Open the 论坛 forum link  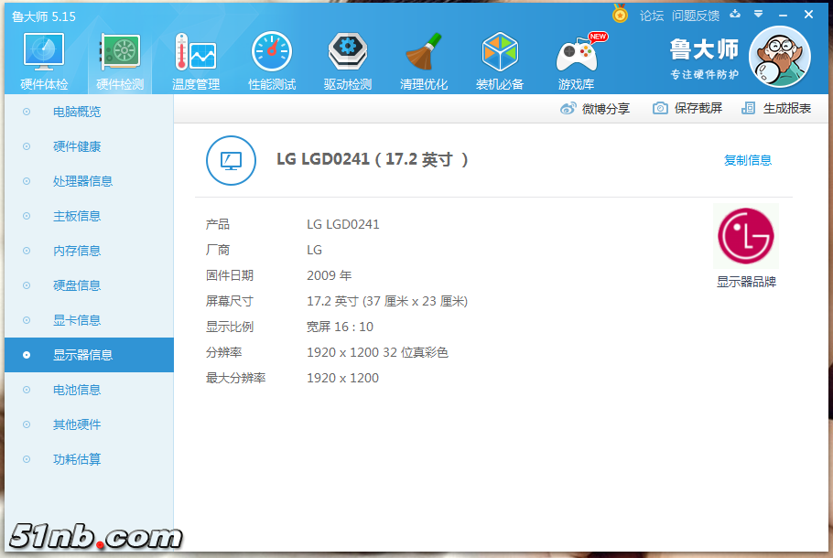[x=652, y=16]
